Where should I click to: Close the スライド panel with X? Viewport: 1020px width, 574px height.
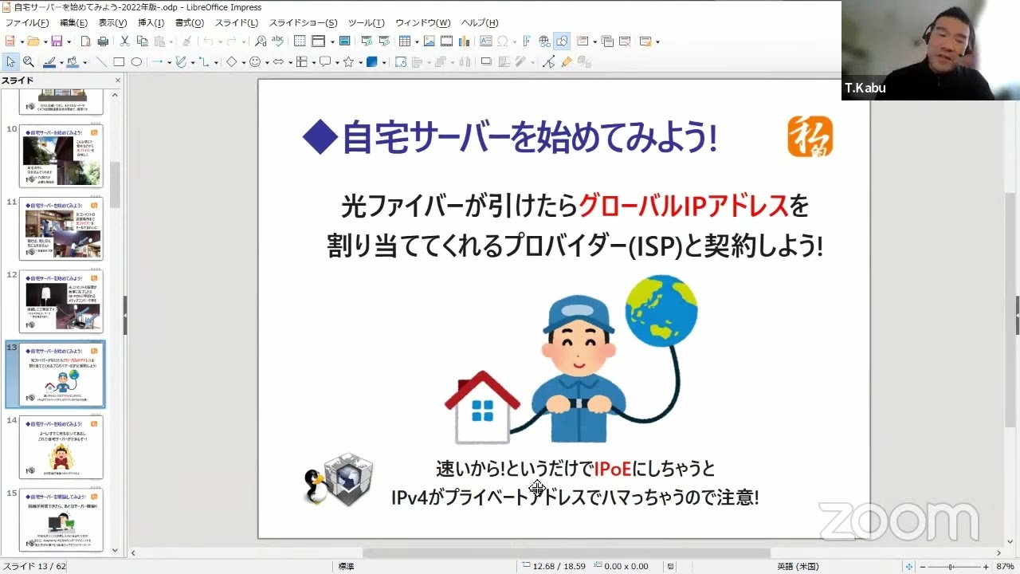tap(118, 81)
